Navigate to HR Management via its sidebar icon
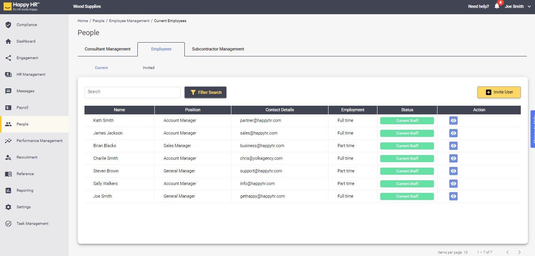This screenshot has height=256, width=535. (8, 74)
